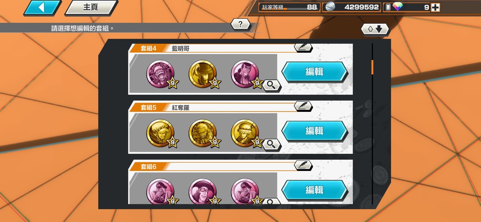This screenshot has height=222, width=481.
Task: Select the silver coin currency icon
Action: point(330,7)
